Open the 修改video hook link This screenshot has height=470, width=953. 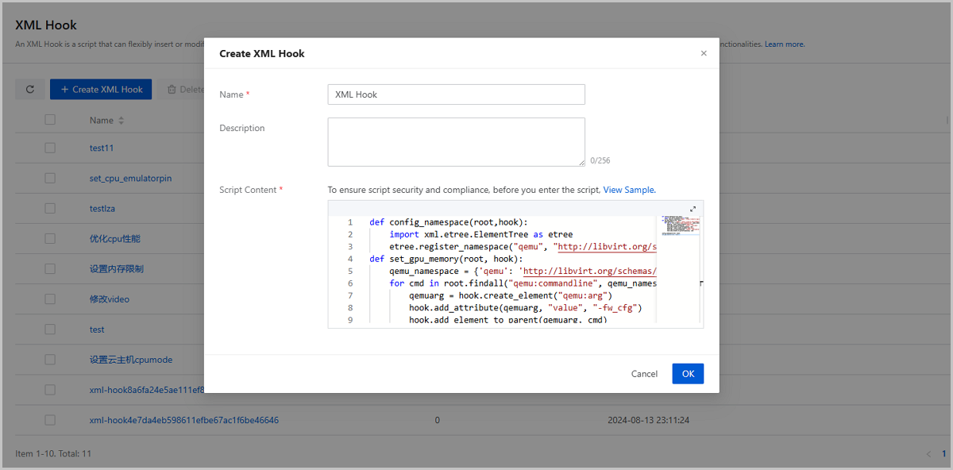click(110, 299)
